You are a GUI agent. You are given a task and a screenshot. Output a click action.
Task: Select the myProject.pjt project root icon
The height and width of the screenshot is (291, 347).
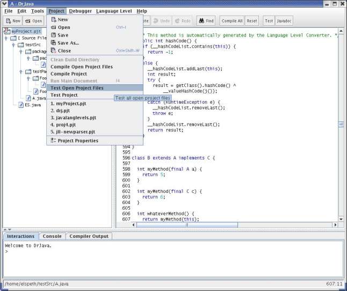(x=7, y=31)
